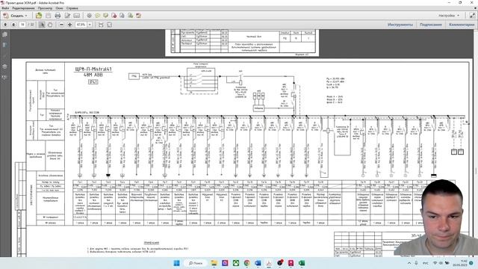Screen dimensions: 478x269
Task: Click the РУС language indicator
Action: coord(426,263)
